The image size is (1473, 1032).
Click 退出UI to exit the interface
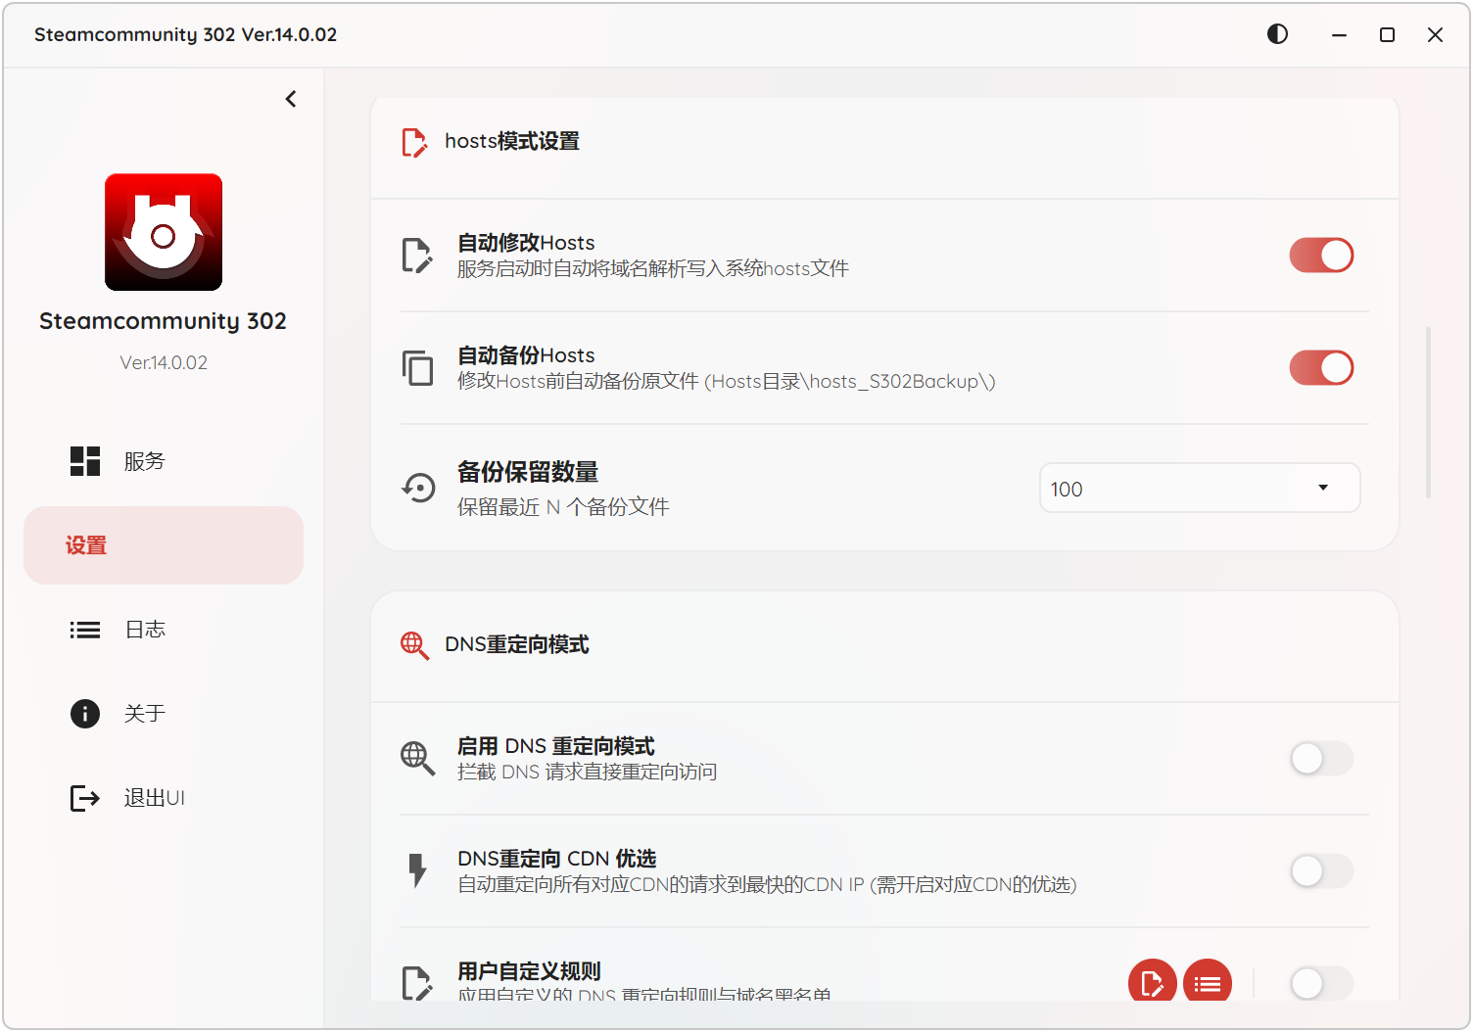click(164, 798)
